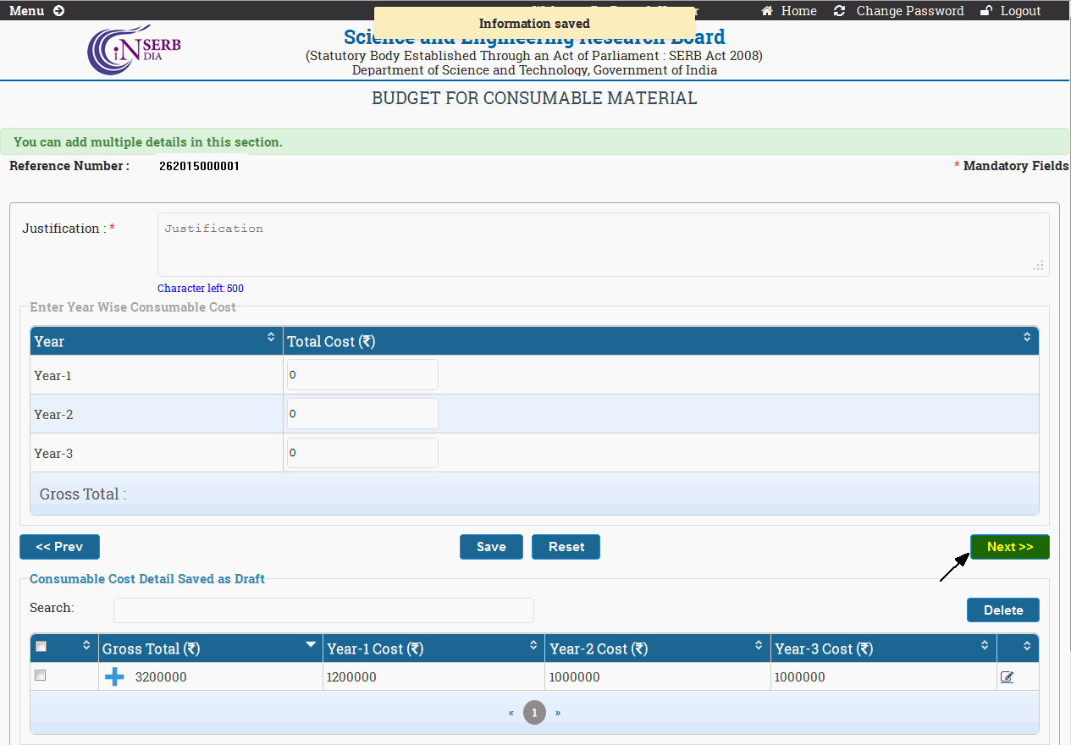Click Logout in the top bar
Screen dimensions: 1071x745
(x=1011, y=11)
